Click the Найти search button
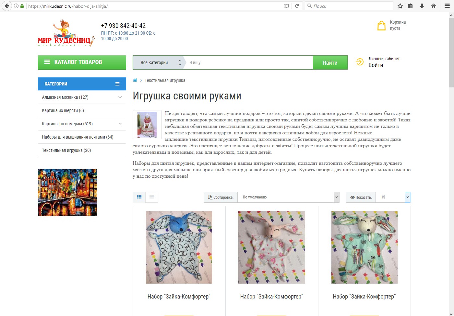The height and width of the screenshot is (316, 454). click(330, 62)
